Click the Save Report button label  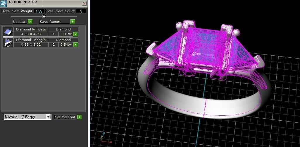(54, 22)
